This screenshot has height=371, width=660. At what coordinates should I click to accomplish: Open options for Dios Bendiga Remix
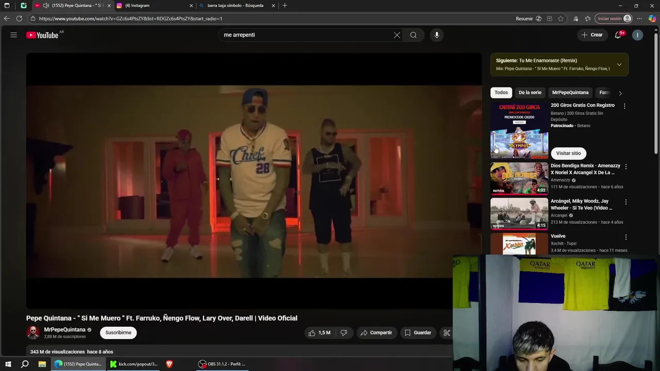click(626, 167)
